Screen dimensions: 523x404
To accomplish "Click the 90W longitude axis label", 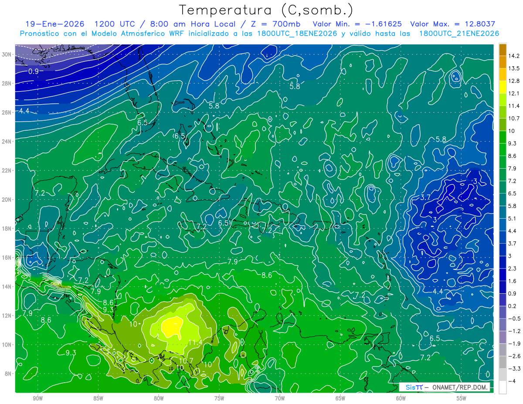I will 37,398.
